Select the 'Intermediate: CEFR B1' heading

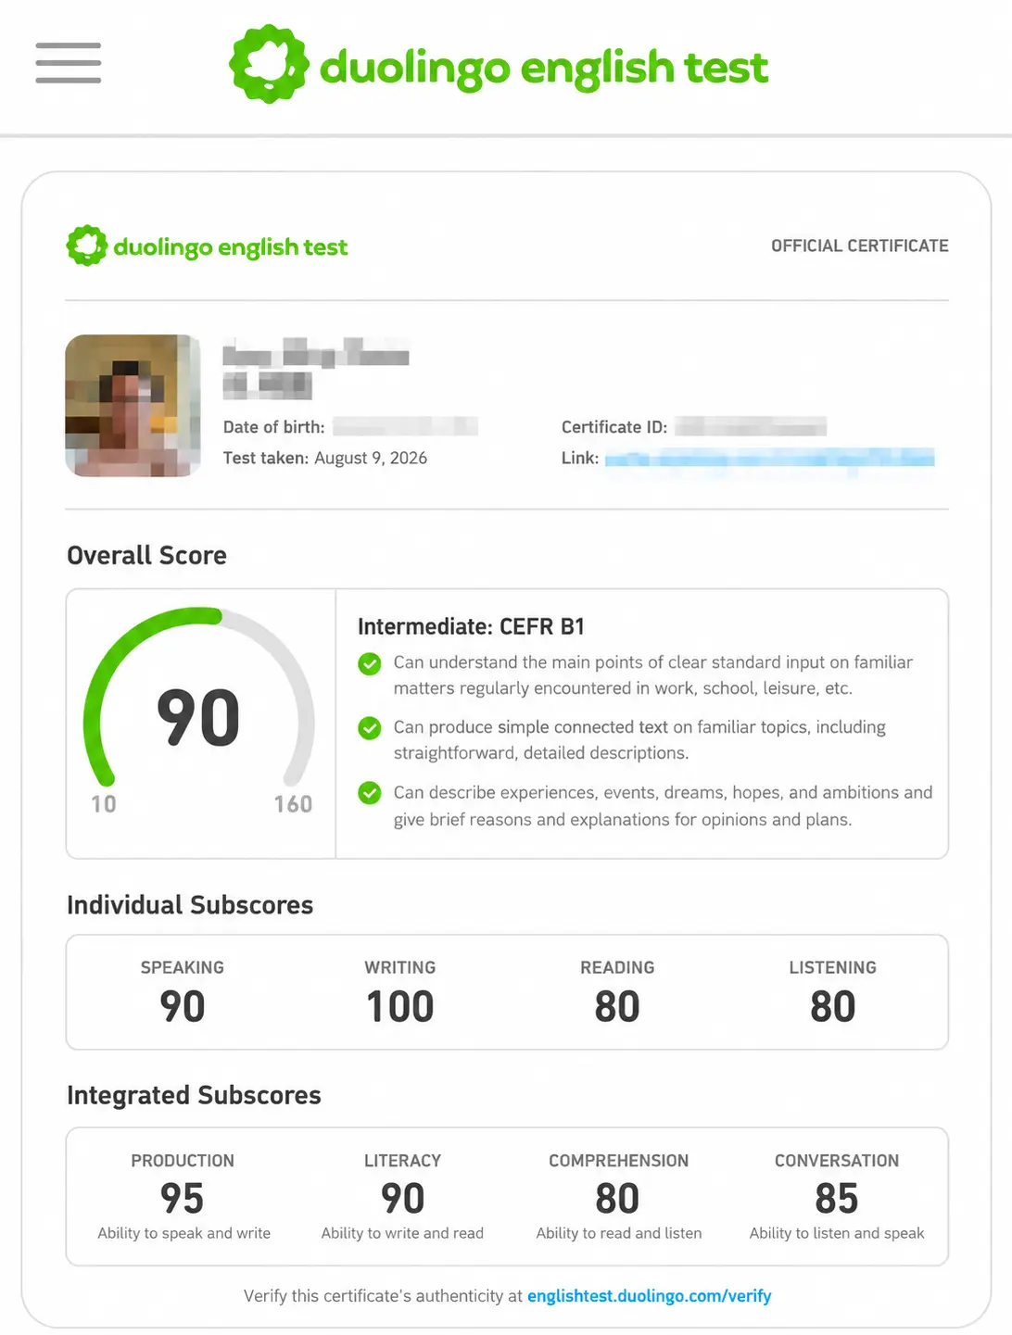pos(471,626)
